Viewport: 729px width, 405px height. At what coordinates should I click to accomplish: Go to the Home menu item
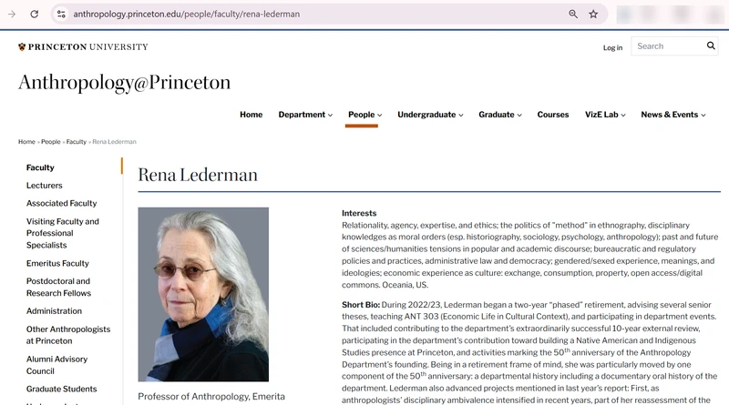point(252,115)
